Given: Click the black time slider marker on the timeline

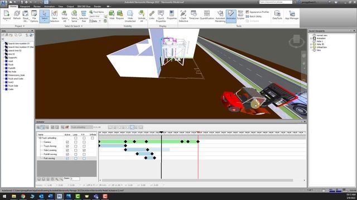Looking at the screenshot, I should pyautogui.click(x=161, y=132).
